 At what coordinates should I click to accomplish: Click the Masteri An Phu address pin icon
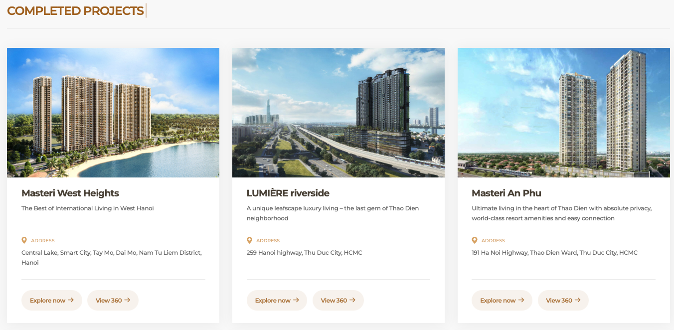pyautogui.click(x=475, y=240)
